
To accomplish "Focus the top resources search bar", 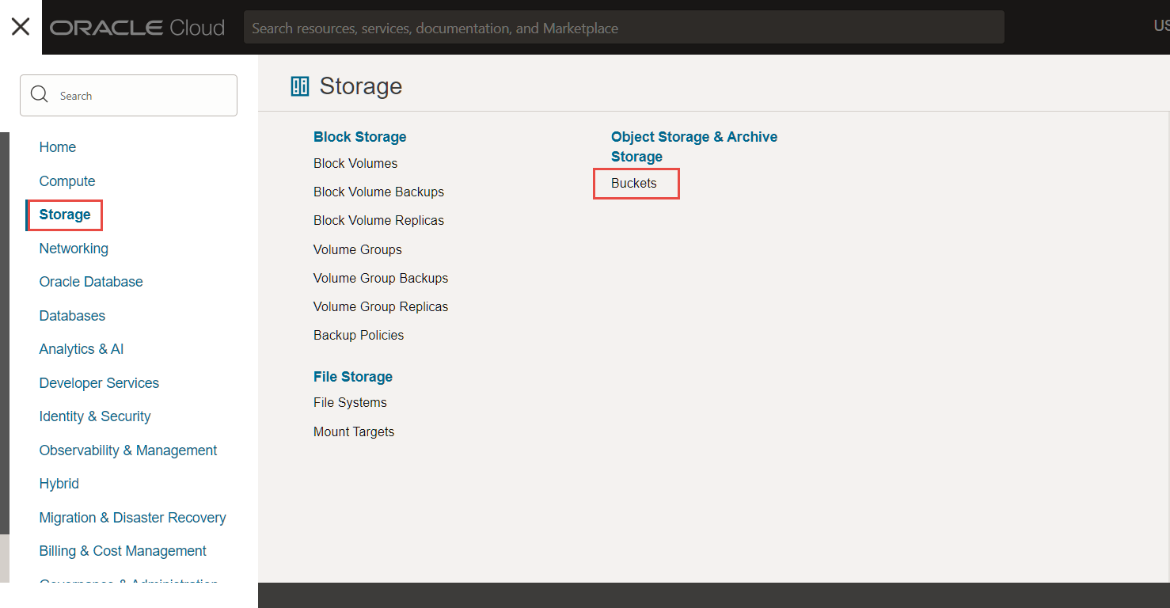I will (x=624, y=28).
